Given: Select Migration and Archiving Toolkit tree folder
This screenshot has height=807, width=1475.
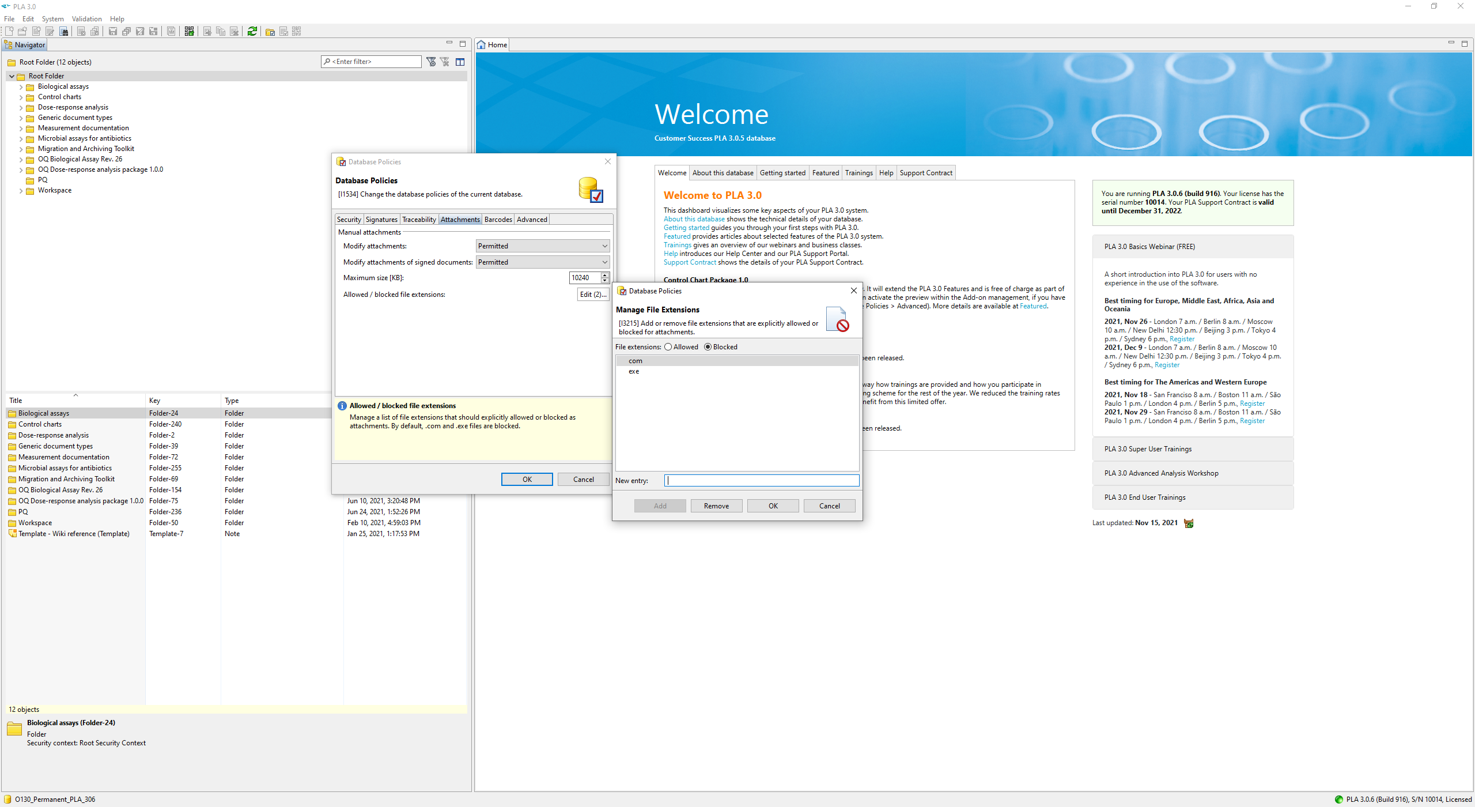Looking at the screenshot, I should tap(86, 149).
